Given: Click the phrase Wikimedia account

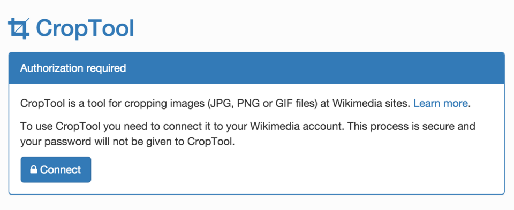Looking at the screenshot, I should pyautogui.click(x=296, y=126).
